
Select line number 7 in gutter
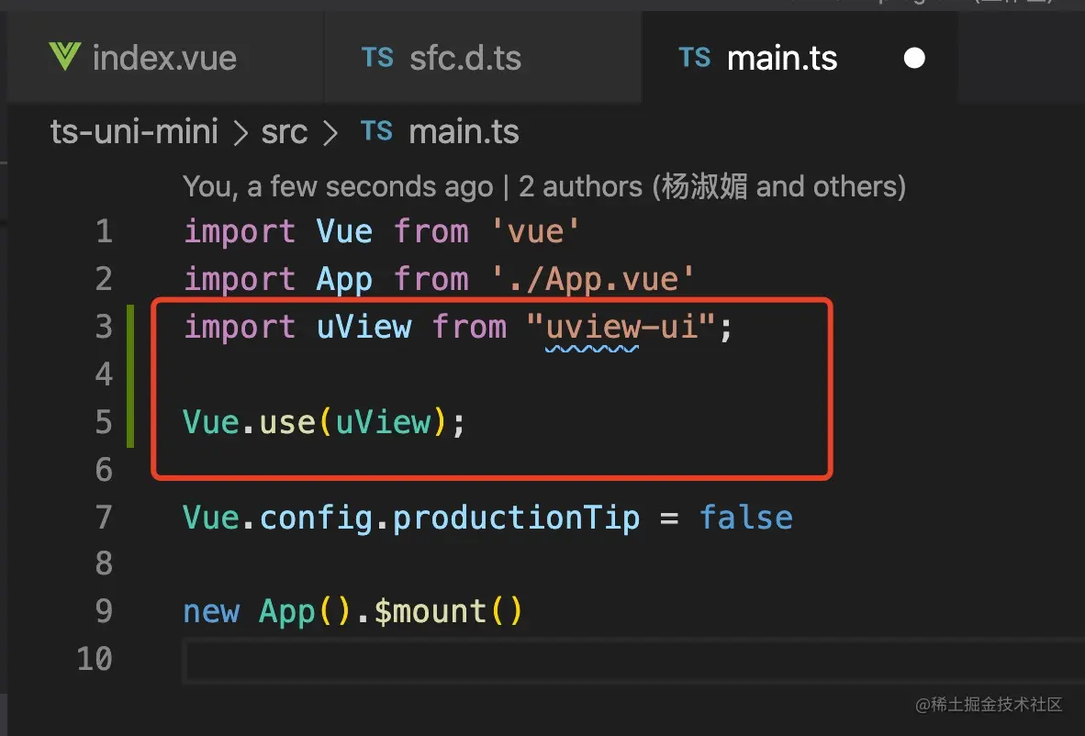pyautogui.click(x=104, y=518)
